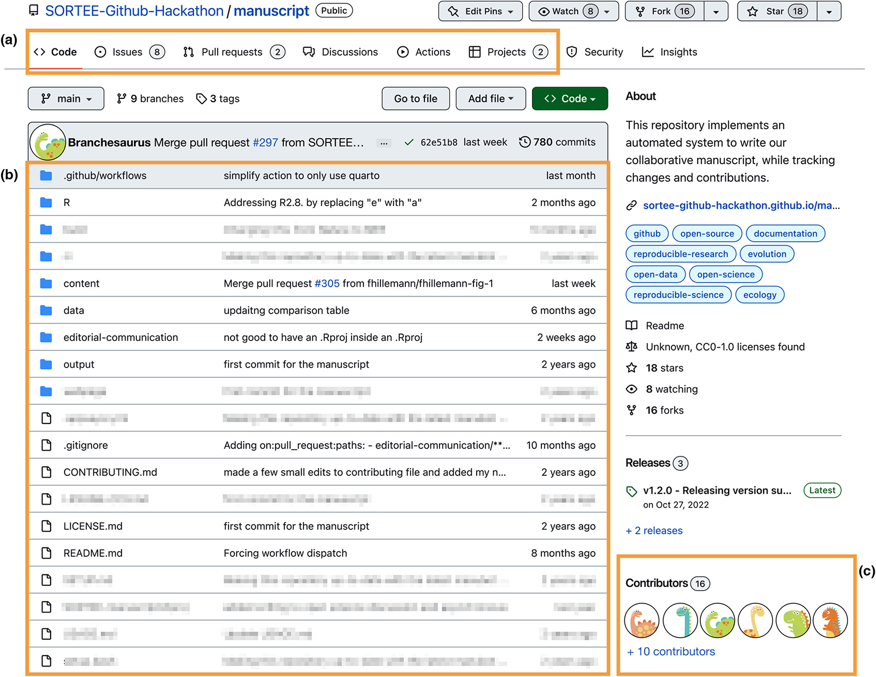Image resolution: width=876 pixels, height=677 pixels.
Task: Open the Branchesaurus avatar in commit bar
Action: (x=48, y=143)
